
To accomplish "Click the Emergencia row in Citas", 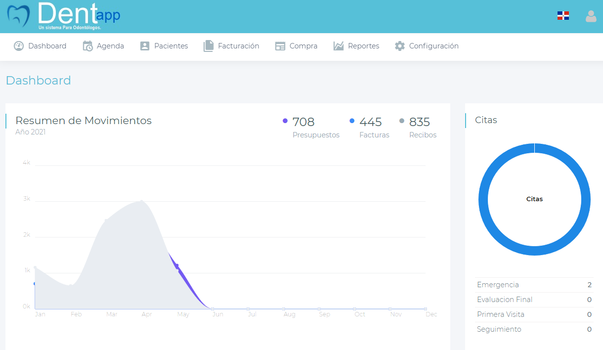I will [534, 285].
